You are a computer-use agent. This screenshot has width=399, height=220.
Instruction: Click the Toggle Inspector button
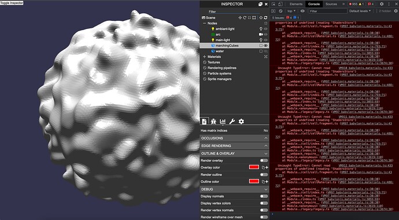(12, 3)
